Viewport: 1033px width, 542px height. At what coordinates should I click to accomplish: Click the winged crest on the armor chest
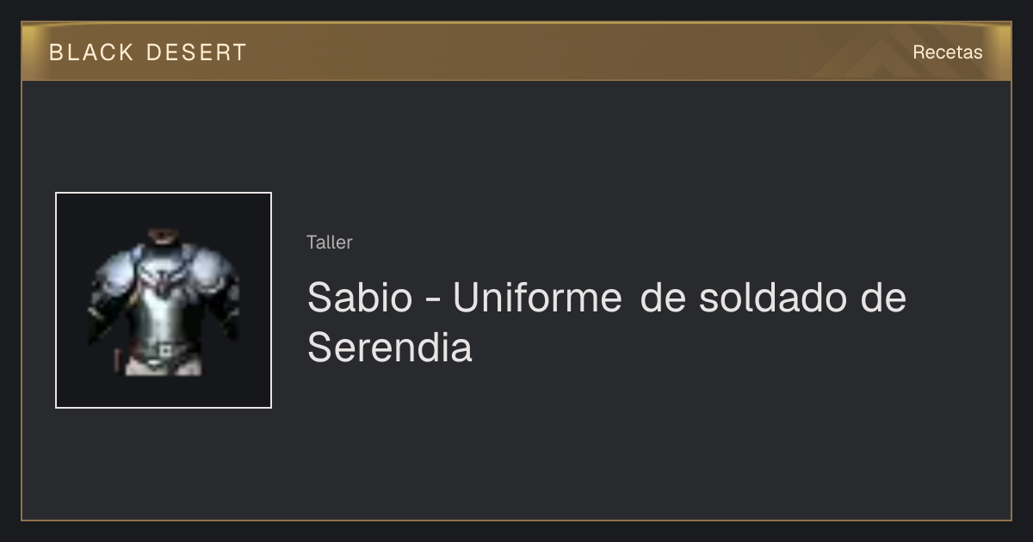pyautogui.click(x=164, y=280)
